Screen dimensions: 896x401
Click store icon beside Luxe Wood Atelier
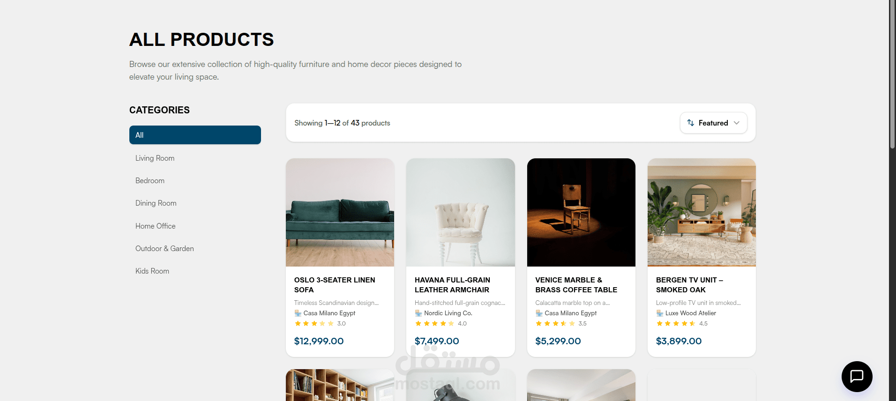[660, 313]
